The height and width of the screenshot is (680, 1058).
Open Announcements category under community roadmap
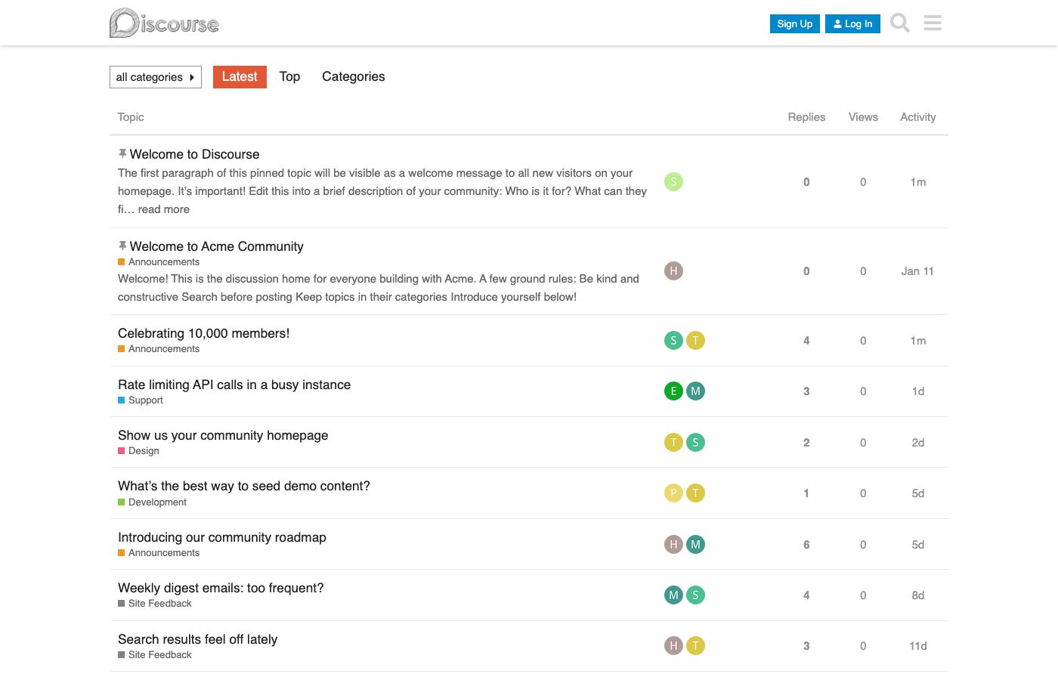[159, 553]
